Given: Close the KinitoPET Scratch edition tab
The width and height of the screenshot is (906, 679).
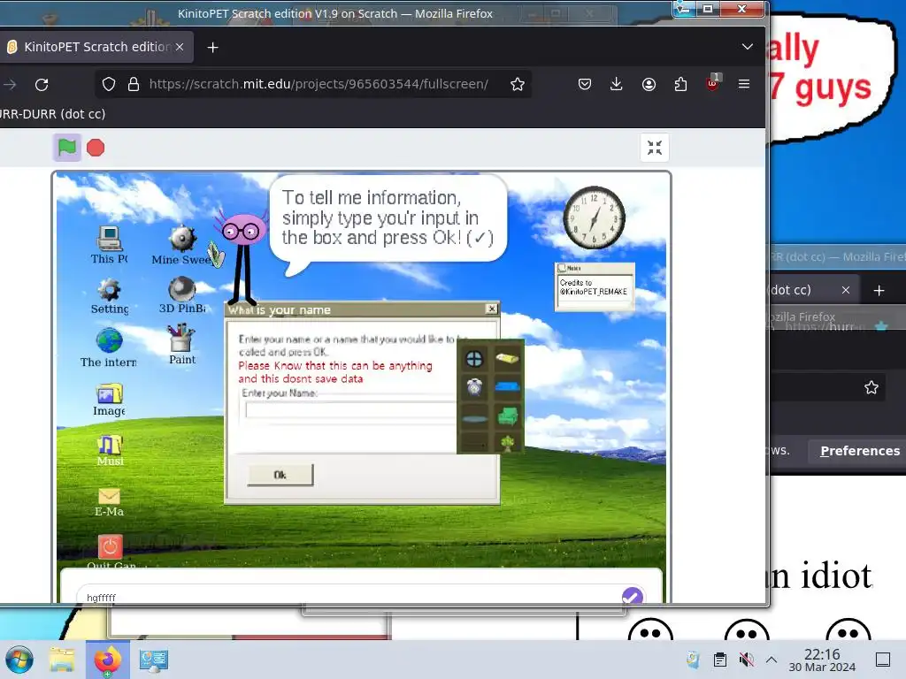Looking at the screenshot, I should click(180, 48).
